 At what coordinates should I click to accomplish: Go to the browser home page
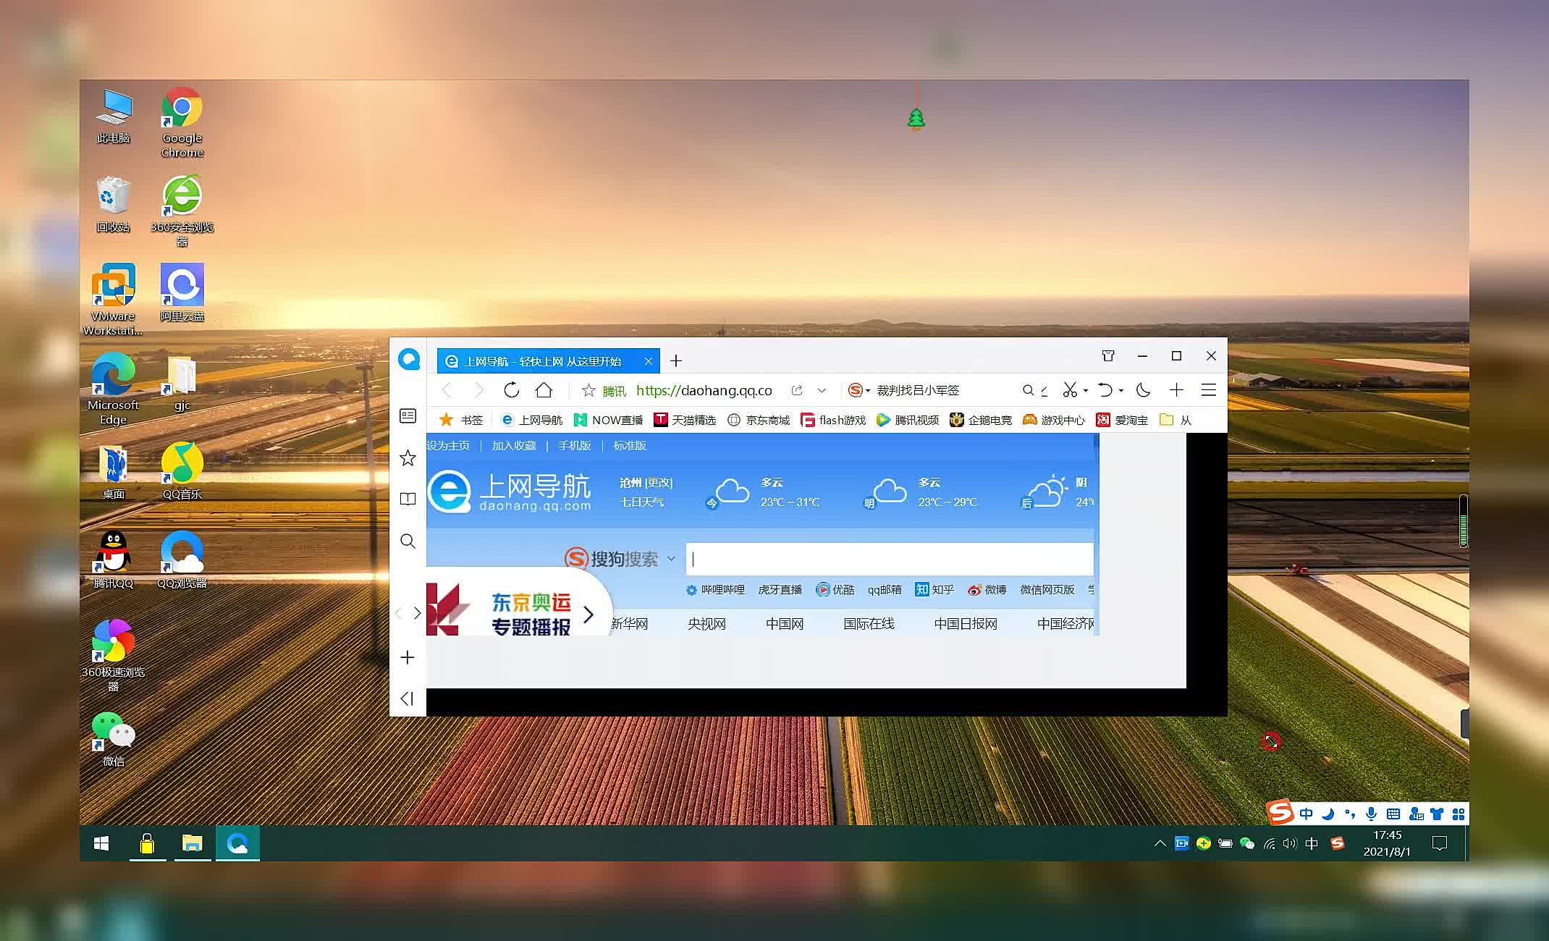(544, 390)
